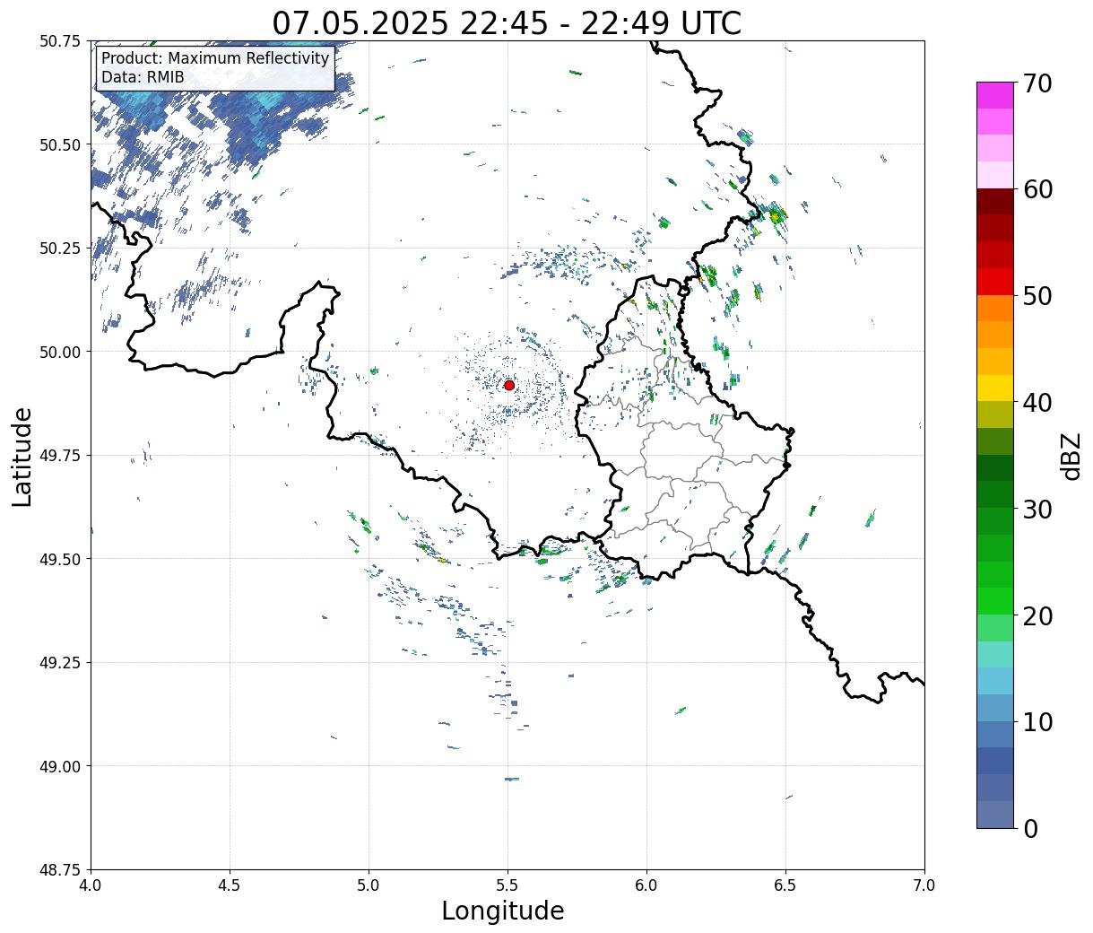The width and height of the screenshot is (1093, 933).
Task: Click the colorbar tick label 70
Action: click(x=1038, y=83)
